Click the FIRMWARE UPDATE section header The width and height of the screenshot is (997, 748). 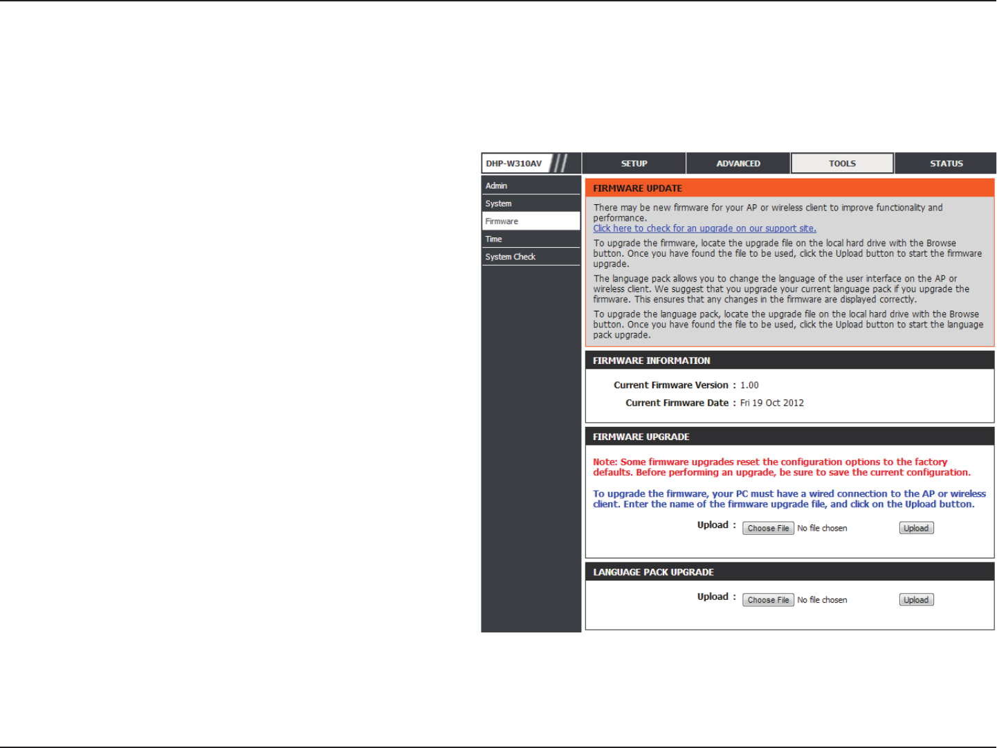tap(789, 188)
